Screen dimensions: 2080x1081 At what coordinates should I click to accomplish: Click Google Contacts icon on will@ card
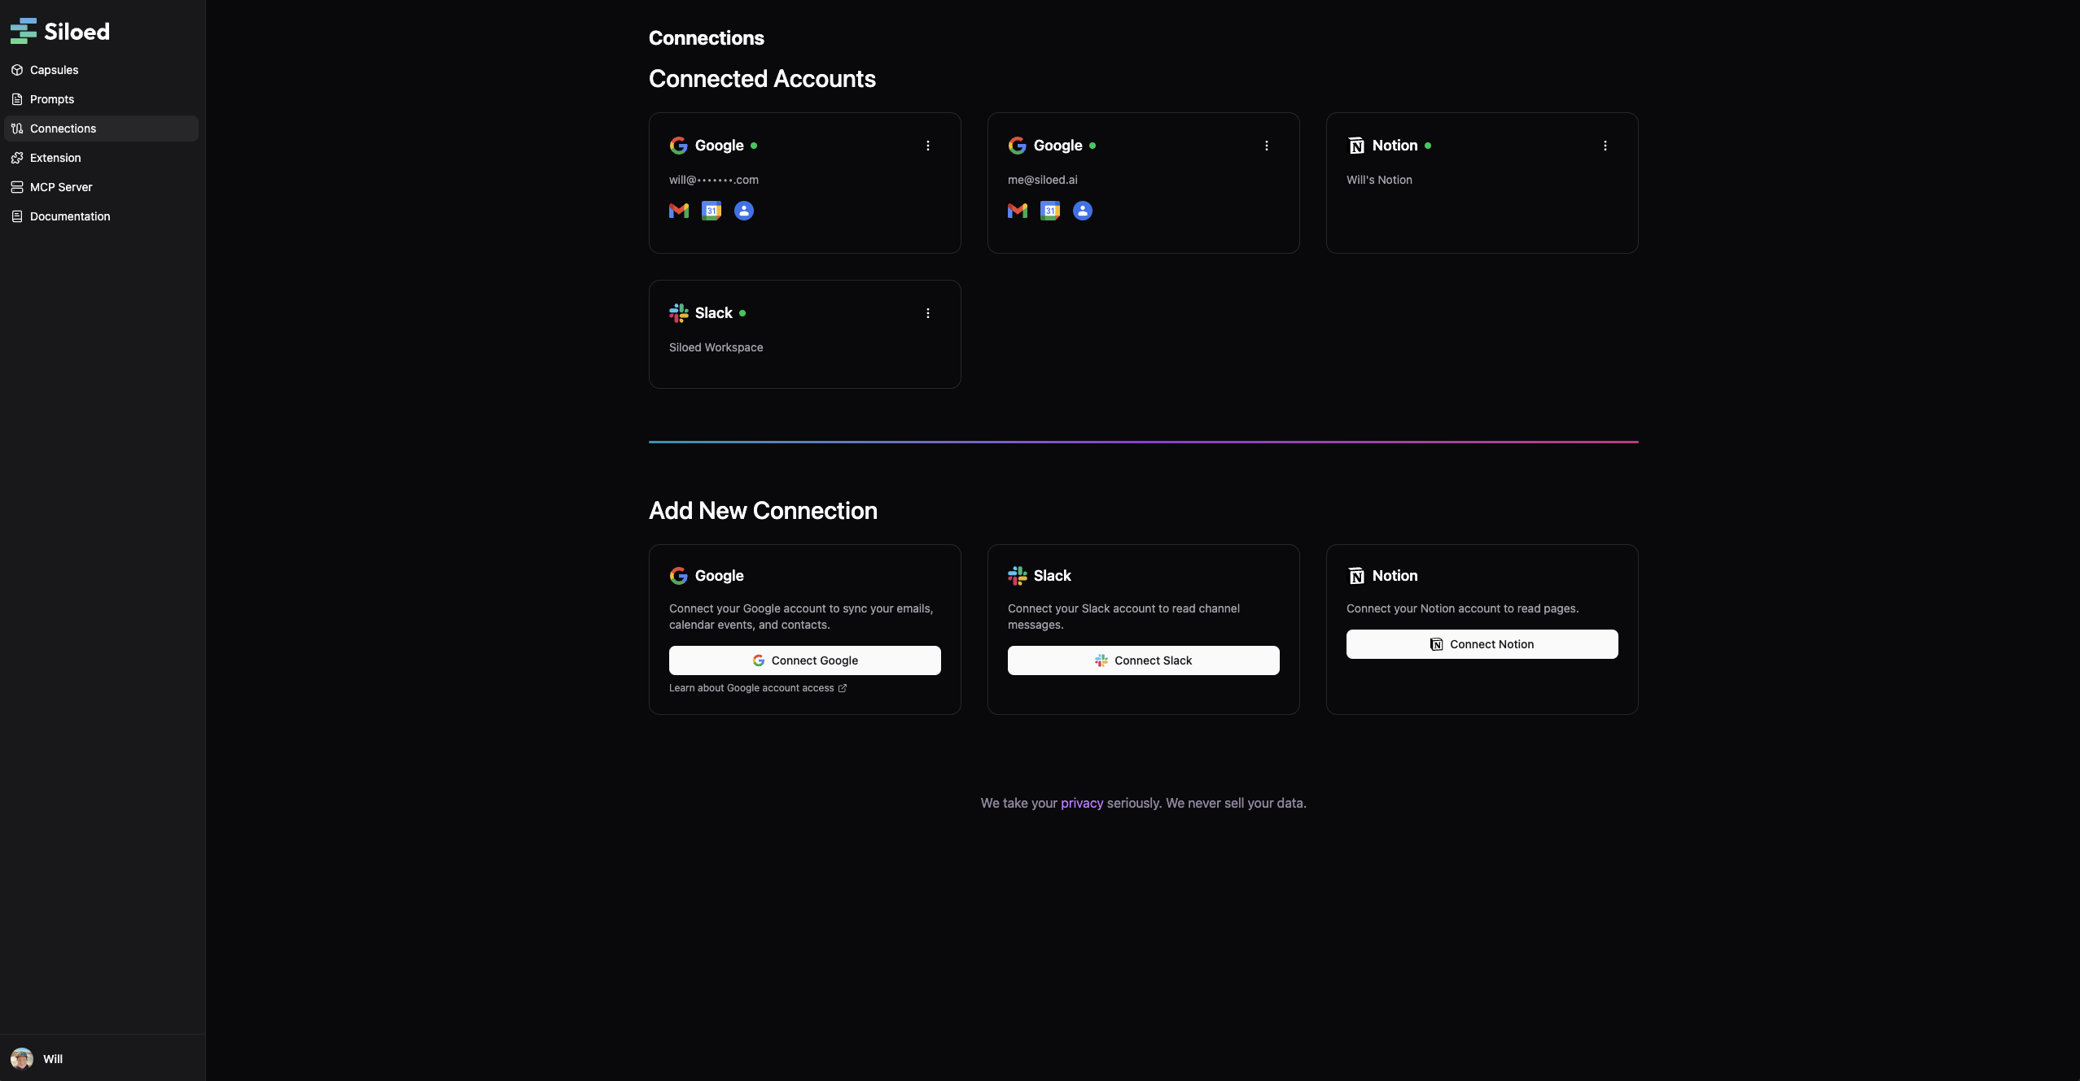click(743, 211)
